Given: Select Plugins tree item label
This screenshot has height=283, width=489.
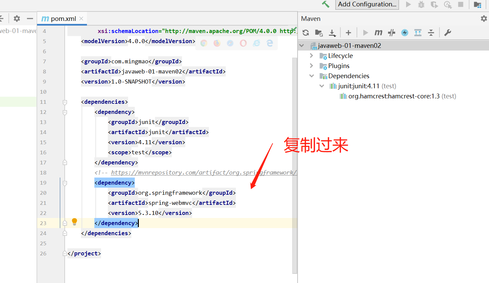Looking at the screenshot, I should pos(339,66).
